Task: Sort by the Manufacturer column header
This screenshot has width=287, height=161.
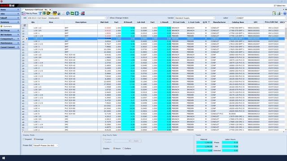Action: (x=219, y=22)
